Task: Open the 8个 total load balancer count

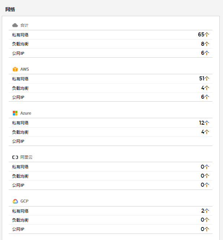Action: (205, 44)
